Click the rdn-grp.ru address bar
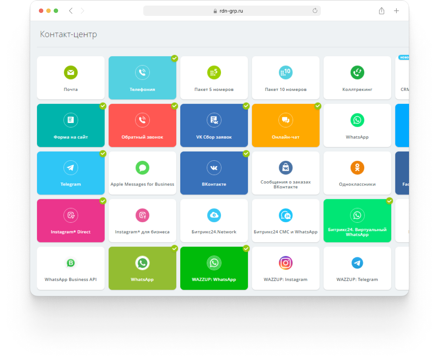Viewport: 439px width, 363px height. (232, 11)
